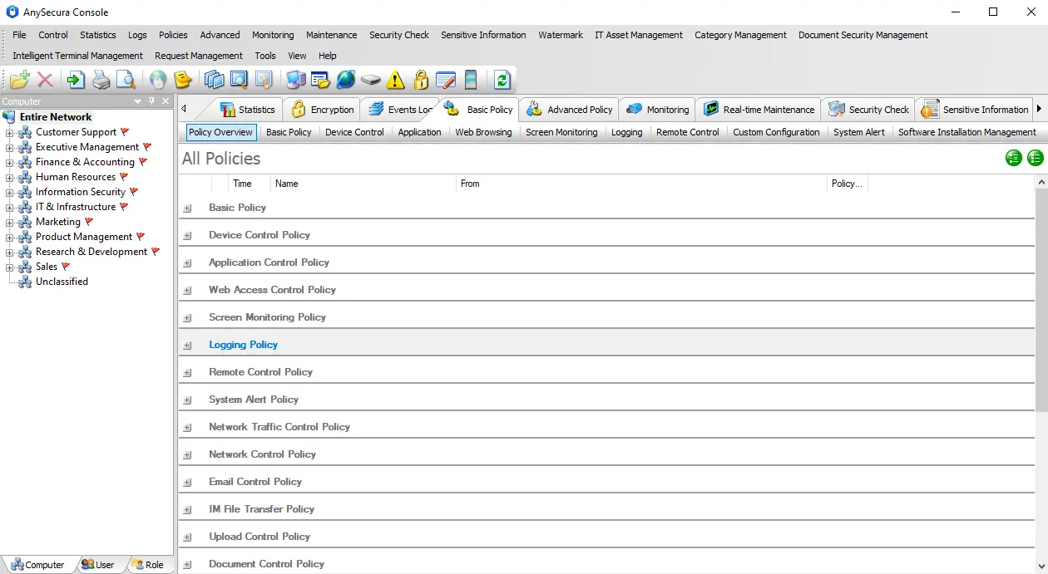Click the notepad with pencil icon

click(446, 80)
